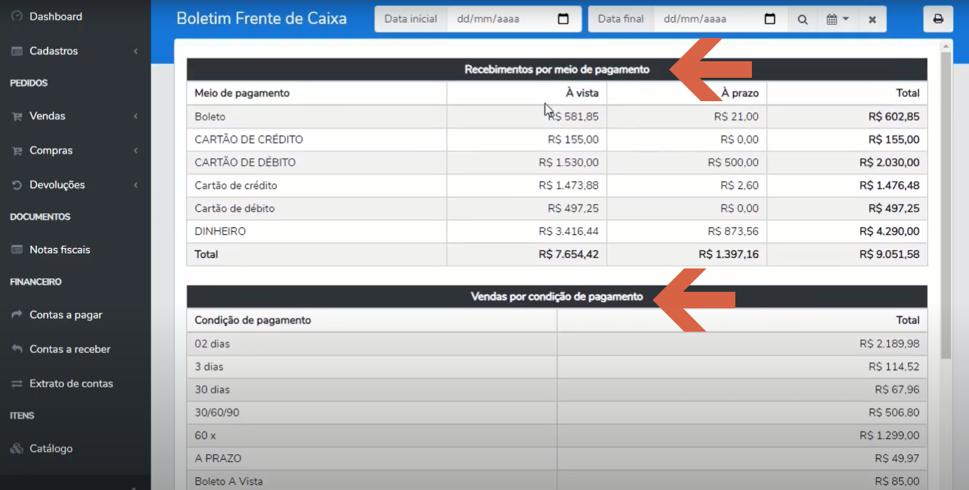969x490 pixels.
Task: Select the Boleto payment row label
Action: click(210, 116)
